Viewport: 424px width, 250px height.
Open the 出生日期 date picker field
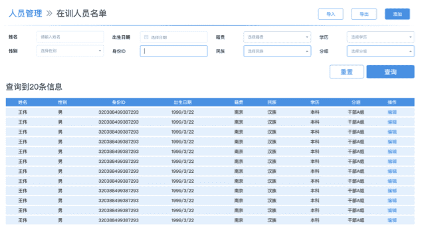click(173, 37)
